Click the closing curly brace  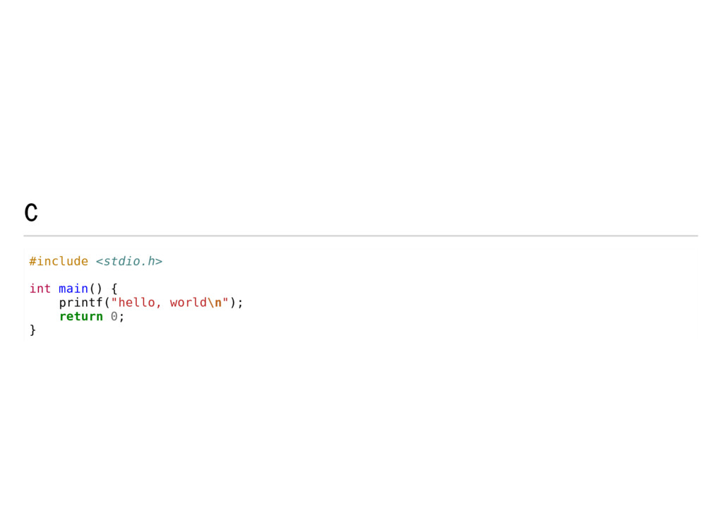(32, 330)
